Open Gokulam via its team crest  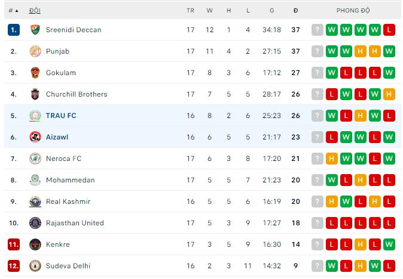pos(35,73)
